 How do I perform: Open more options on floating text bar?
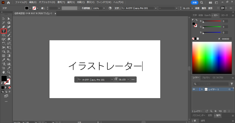click(x=133, y=80)
